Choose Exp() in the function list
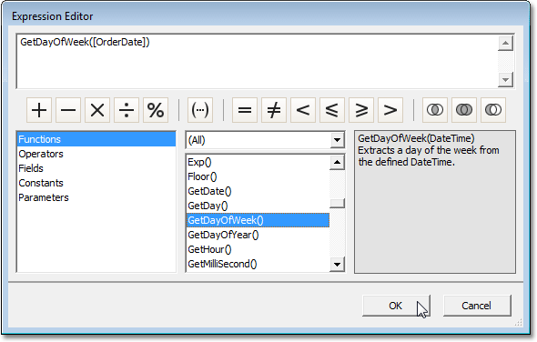This screenshot has width=537, height=342. tap(258, 162)
